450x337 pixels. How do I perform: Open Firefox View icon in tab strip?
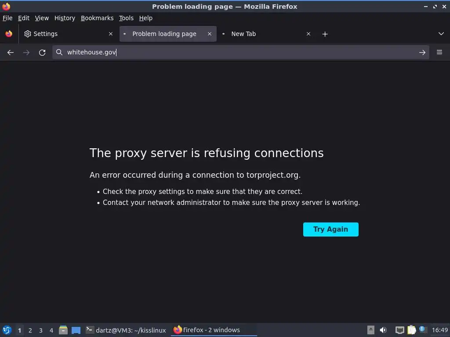click(9, 34)
